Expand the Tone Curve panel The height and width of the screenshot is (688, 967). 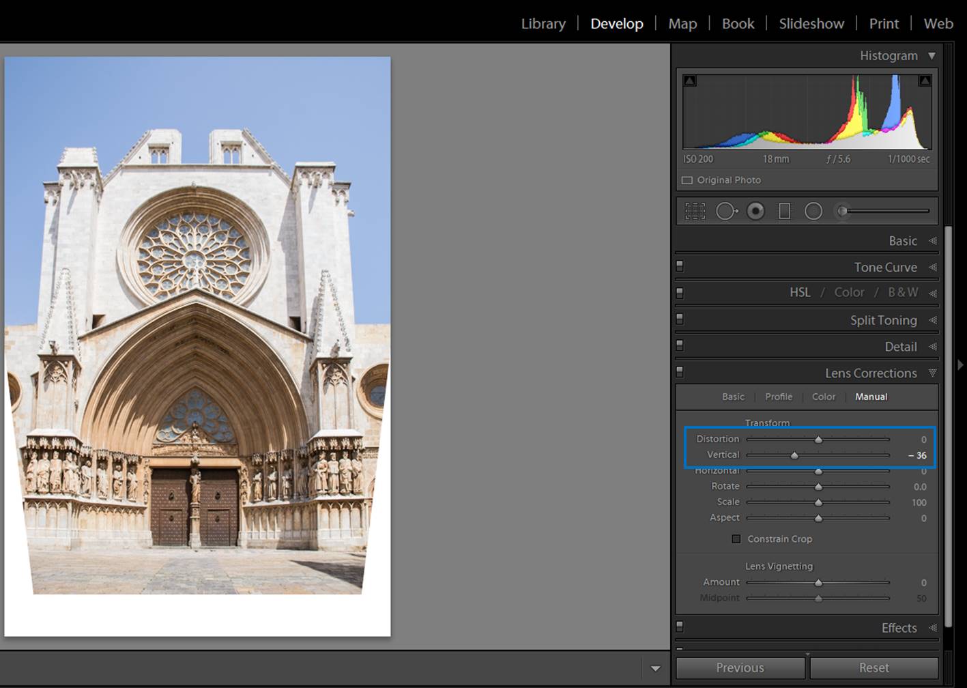point(932,268)
